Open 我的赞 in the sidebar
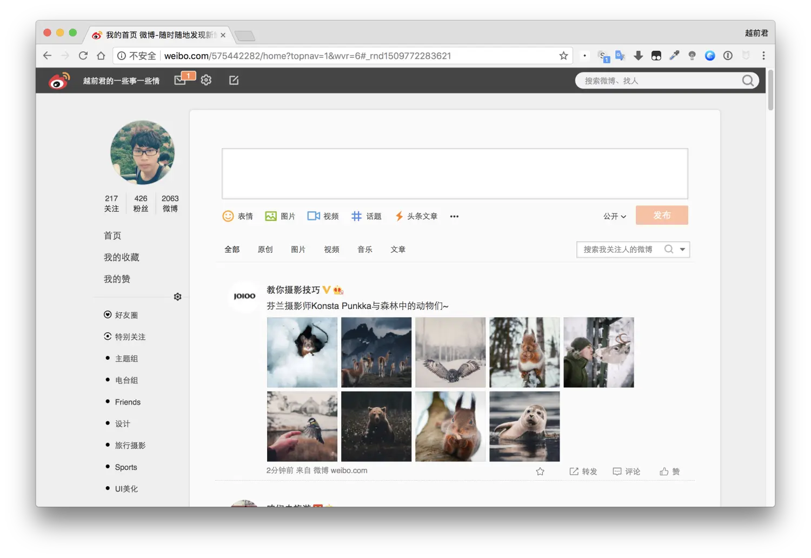 click(117, 279)
